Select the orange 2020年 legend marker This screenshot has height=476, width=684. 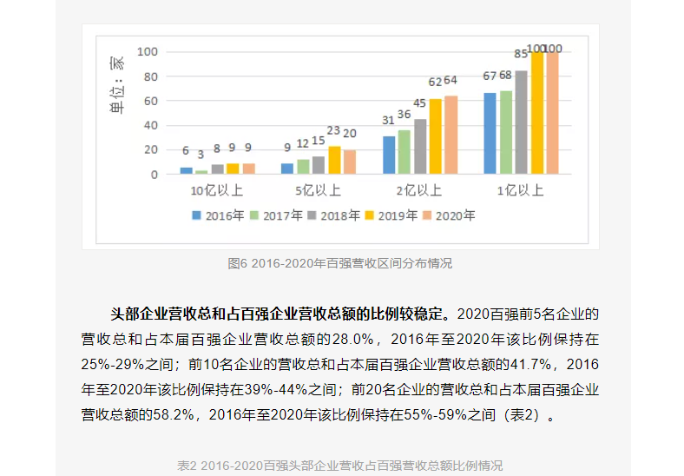pyautogui.click(x=427, y=215)
